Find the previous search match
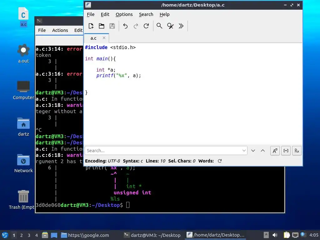Viewport: 320px width, 240px height. coord(263,151)
